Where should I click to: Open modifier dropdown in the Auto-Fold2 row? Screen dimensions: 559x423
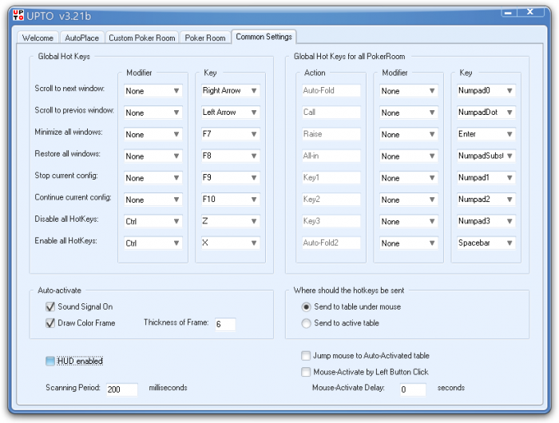click(x=409, y=243)
